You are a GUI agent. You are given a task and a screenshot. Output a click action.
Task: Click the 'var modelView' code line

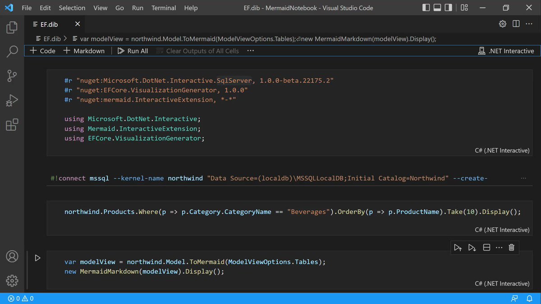195,262
